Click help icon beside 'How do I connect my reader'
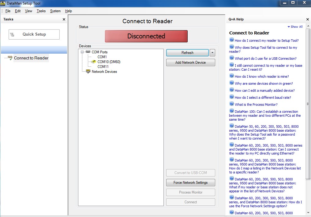This screenshot has width=311, height=217. point(231,40)
